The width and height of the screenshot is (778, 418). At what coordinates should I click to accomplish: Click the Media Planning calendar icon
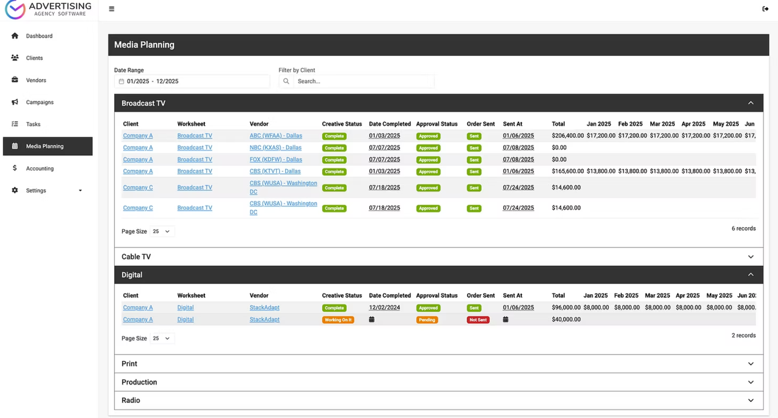coord(15,146)
